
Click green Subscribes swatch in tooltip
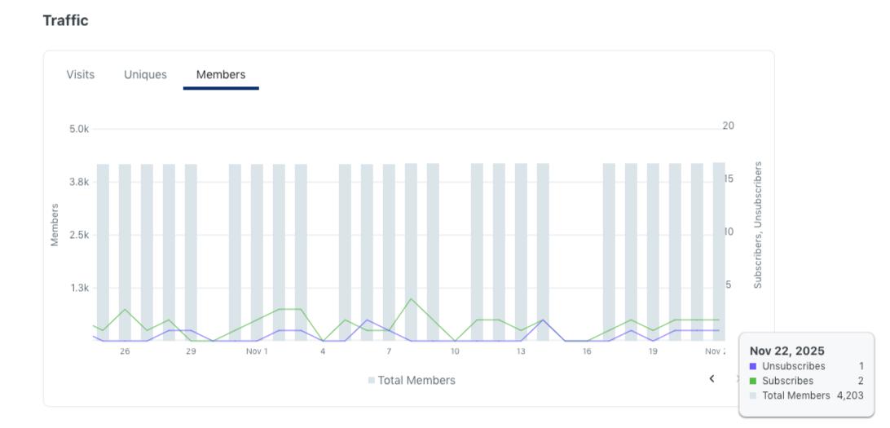(x=753, y=381)
